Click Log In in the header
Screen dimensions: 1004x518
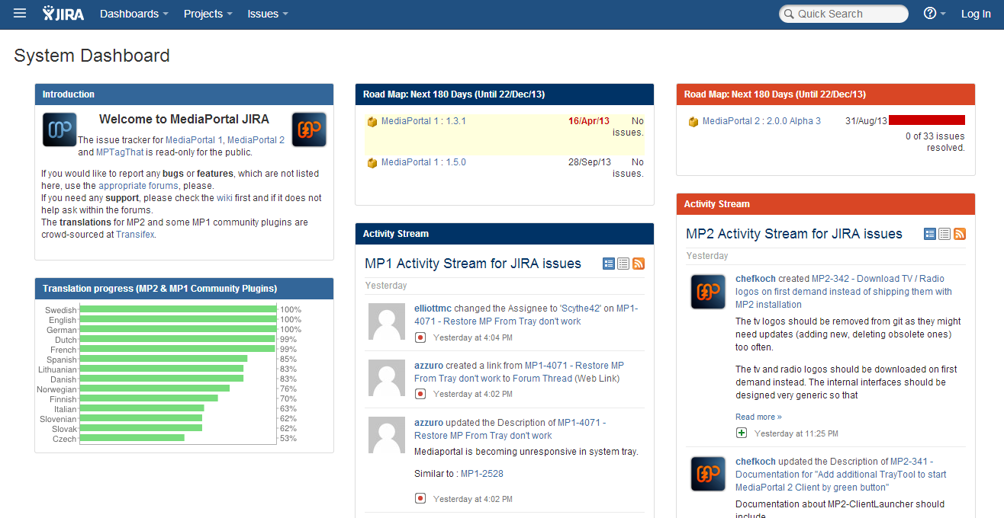tap(975, 14)
